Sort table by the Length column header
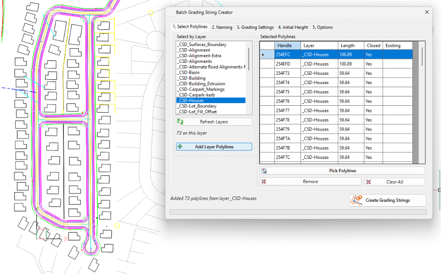Viewport: 443px width, 277px height. click(351, 46)
